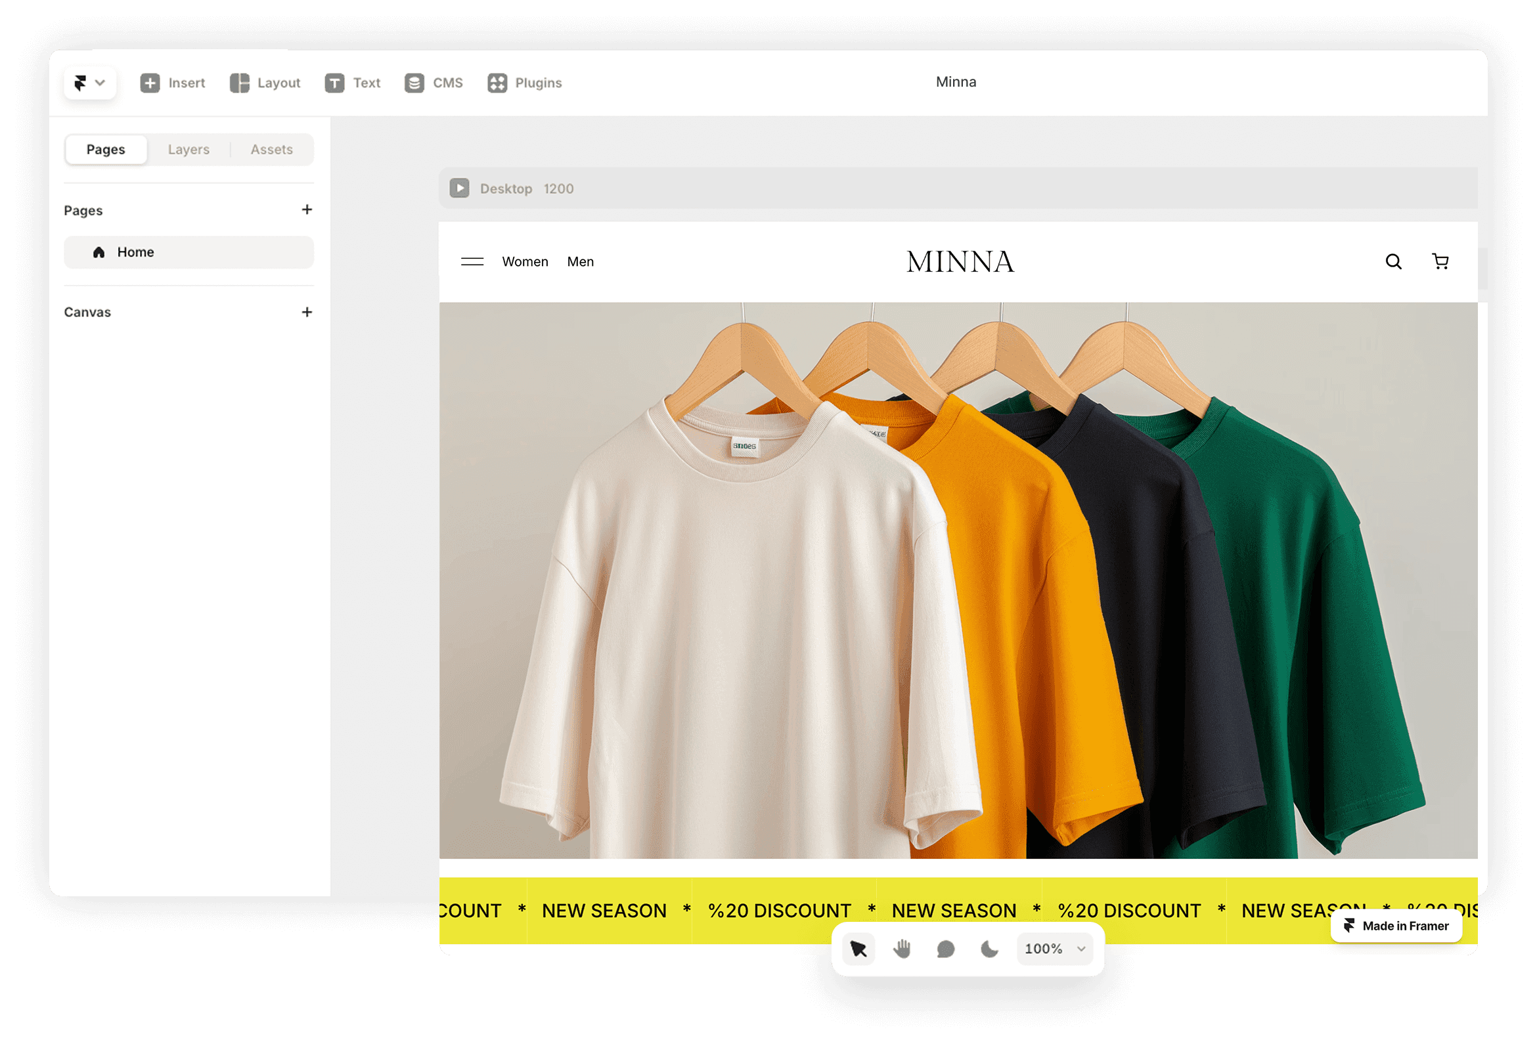This screenshot has height=1042, width=1537.
Task: Click the Home page house icon
Action: (99, 252)
